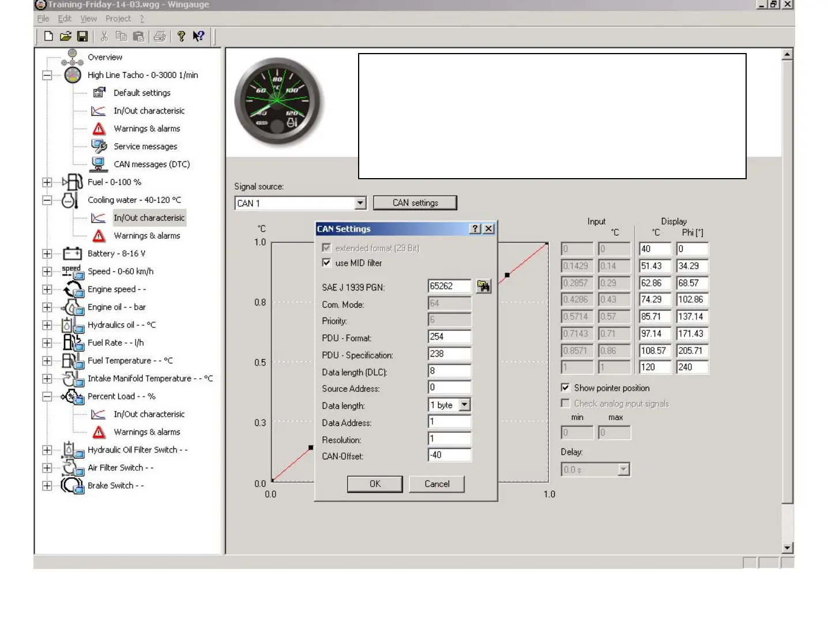828x619 pixels.
Task: Open the ? help menu
Action: click(x=142, y=18)
